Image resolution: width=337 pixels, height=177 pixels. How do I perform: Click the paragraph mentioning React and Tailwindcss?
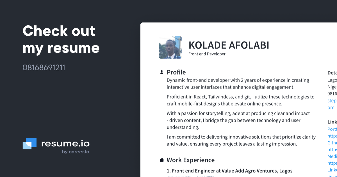[241, 100]
